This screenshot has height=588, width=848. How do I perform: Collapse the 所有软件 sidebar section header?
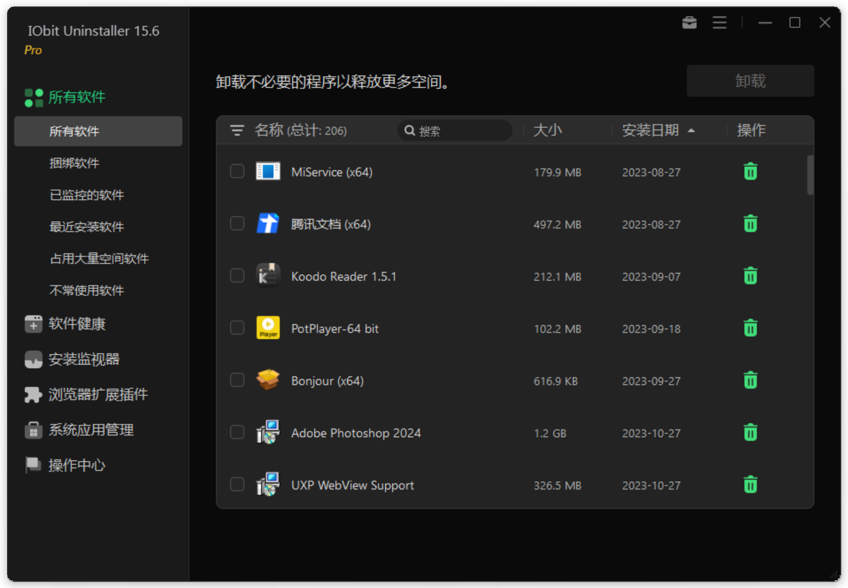tap(77, 97)
